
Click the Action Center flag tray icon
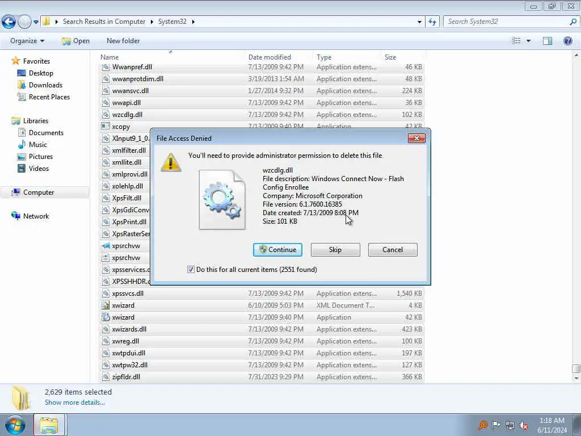pos(496,425)
